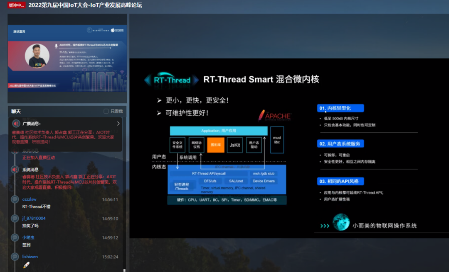Click the 2022第九届中国IoT大会 page title
Screen dimensions: 449x272
pyautogui.click(x=85, y=5)
